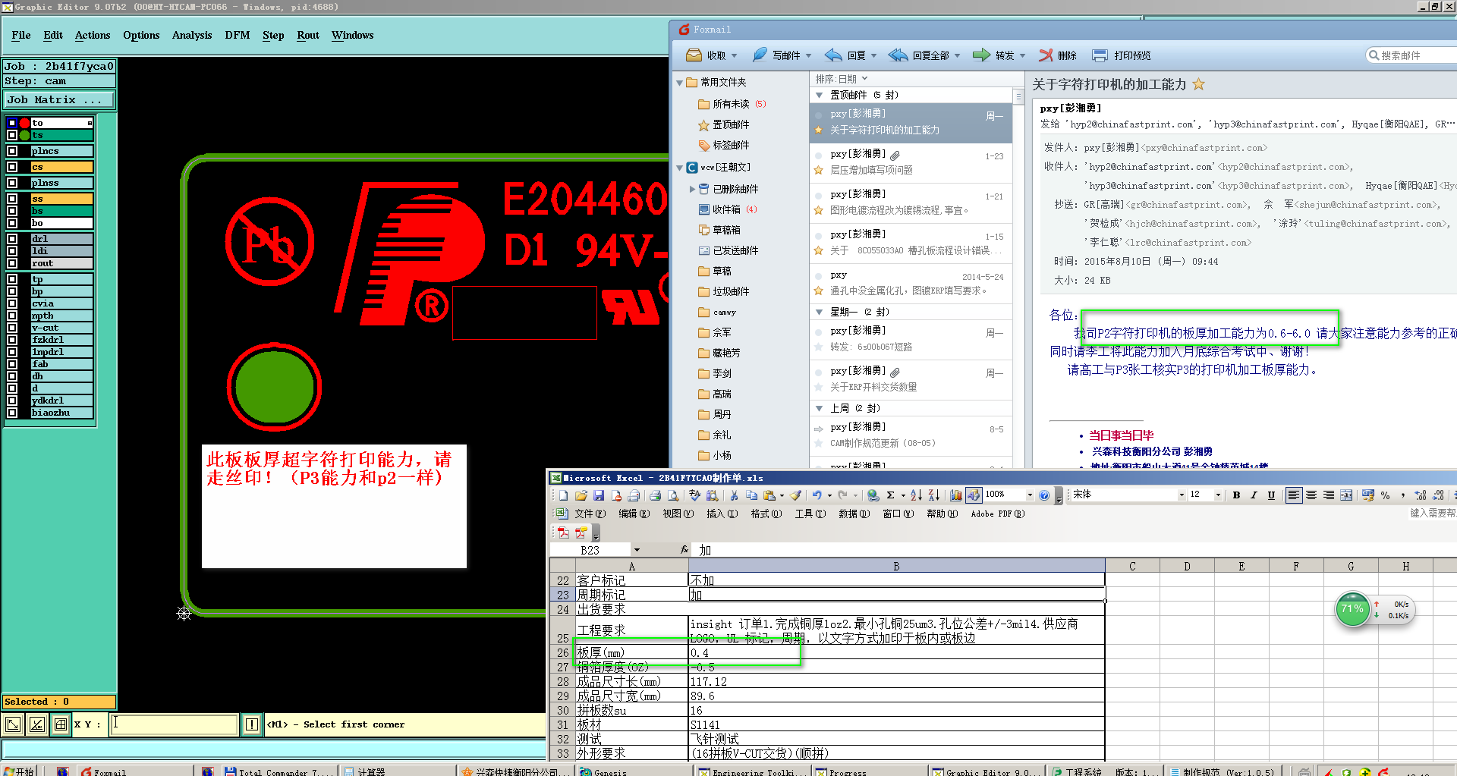Image resolution: width=1457 pixels, height=776 pixels.
Task: Click Excel AutoSum sigma icon
Action: tap(891, 495)
